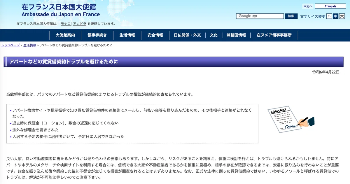Switch language with Français button
This screenshot has height=184, width=350.
pos(330,6)
